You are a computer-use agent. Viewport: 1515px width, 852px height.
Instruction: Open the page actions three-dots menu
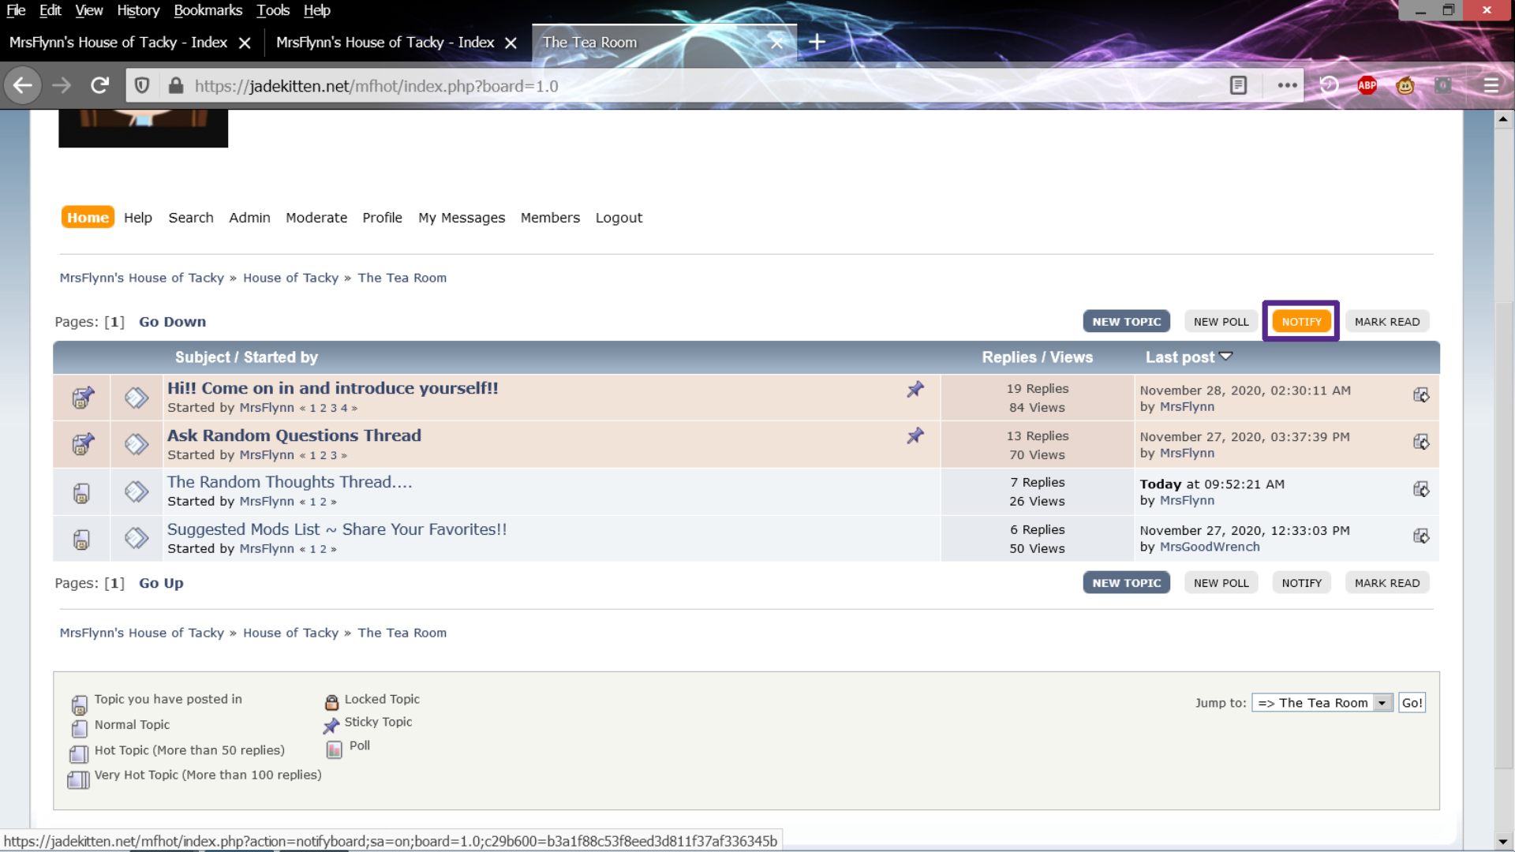1287,86
